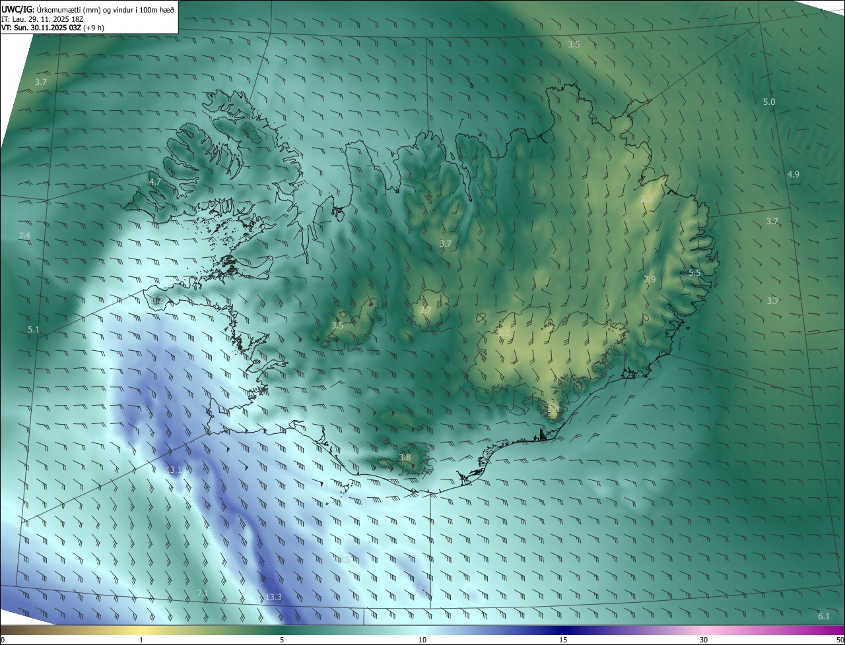Click the dark blue band of the color bar
Screen dimensions: 845x645
coord(563,630)
